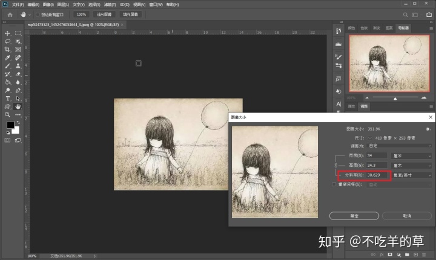436x260 pixels.
Task: Select the History Brush tool
Action: point(7,74)
